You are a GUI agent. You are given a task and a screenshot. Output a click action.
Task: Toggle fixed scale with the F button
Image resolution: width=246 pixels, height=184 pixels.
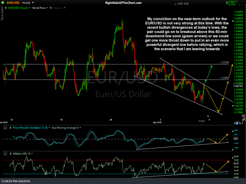243,123
